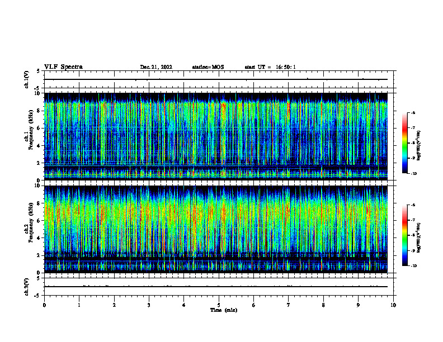Select the date text "Dec. 21, 2022"

pos(156,67)
